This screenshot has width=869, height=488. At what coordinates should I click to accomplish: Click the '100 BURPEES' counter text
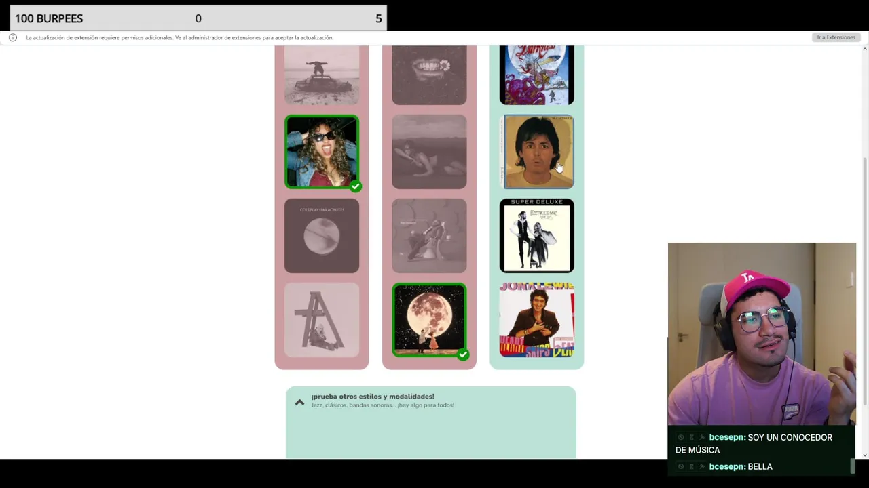pos(49,18)
